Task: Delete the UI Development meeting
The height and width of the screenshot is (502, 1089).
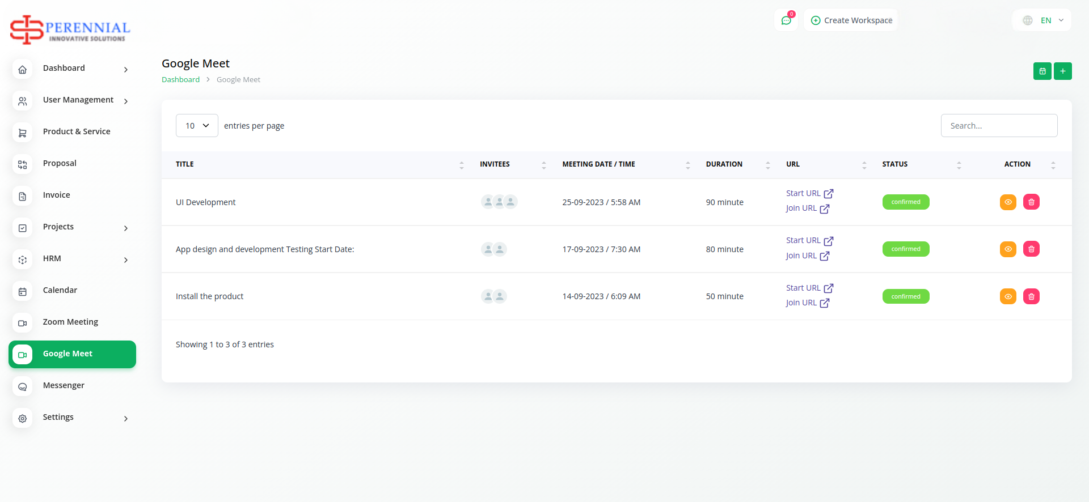Action: (1031, 202)
